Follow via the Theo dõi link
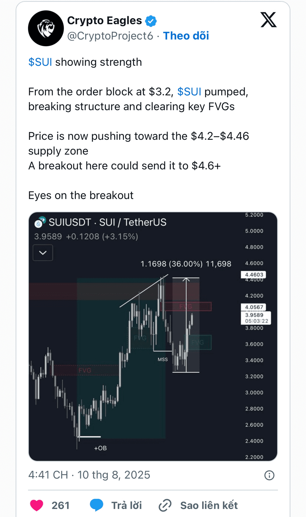This screenshot has width=306, height=517. coord(186,36)
